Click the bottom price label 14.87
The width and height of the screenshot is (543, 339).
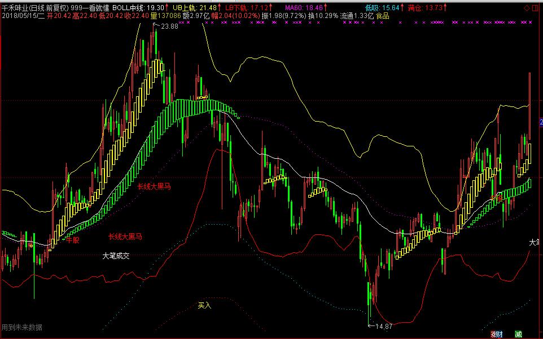click(384, 326)
